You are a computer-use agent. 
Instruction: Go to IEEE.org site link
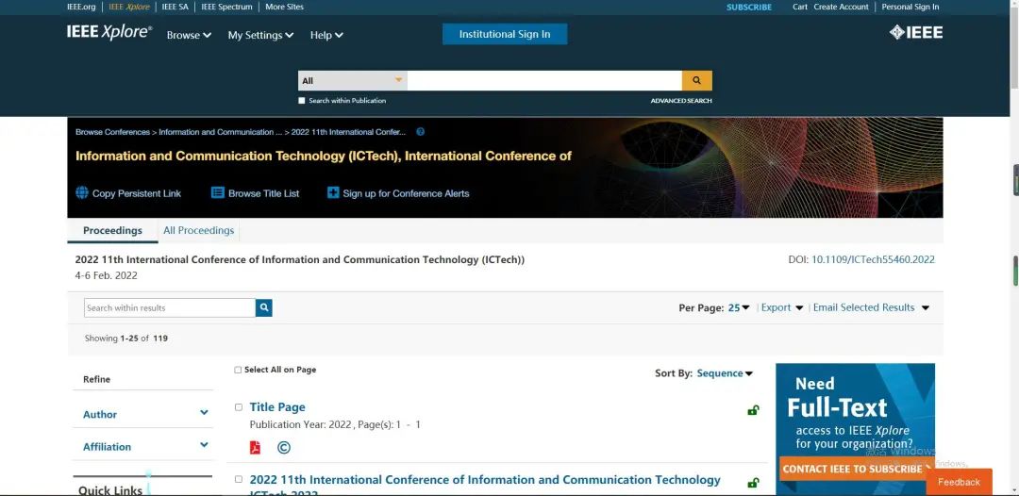pos(81,8)
